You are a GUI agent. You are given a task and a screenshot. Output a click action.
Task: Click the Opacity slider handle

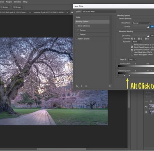(x=148, y=27)
